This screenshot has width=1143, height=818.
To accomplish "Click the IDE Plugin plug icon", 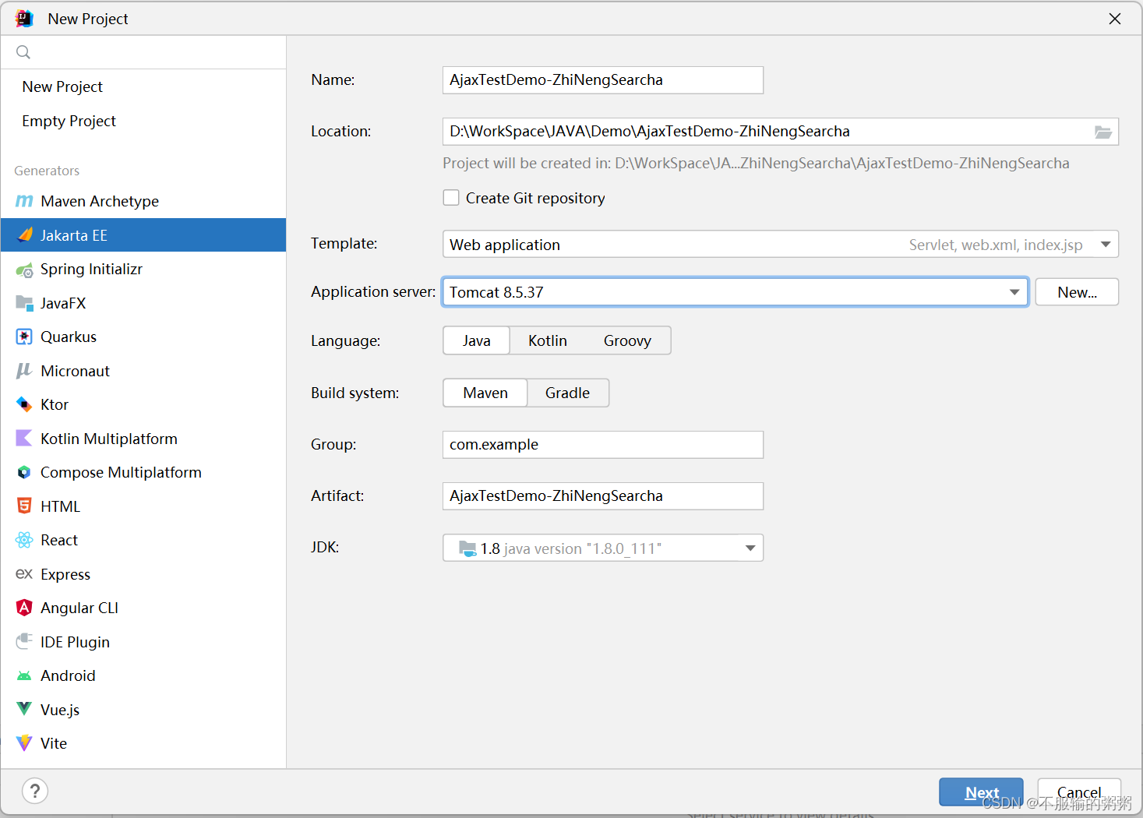I will click(24, 642).
